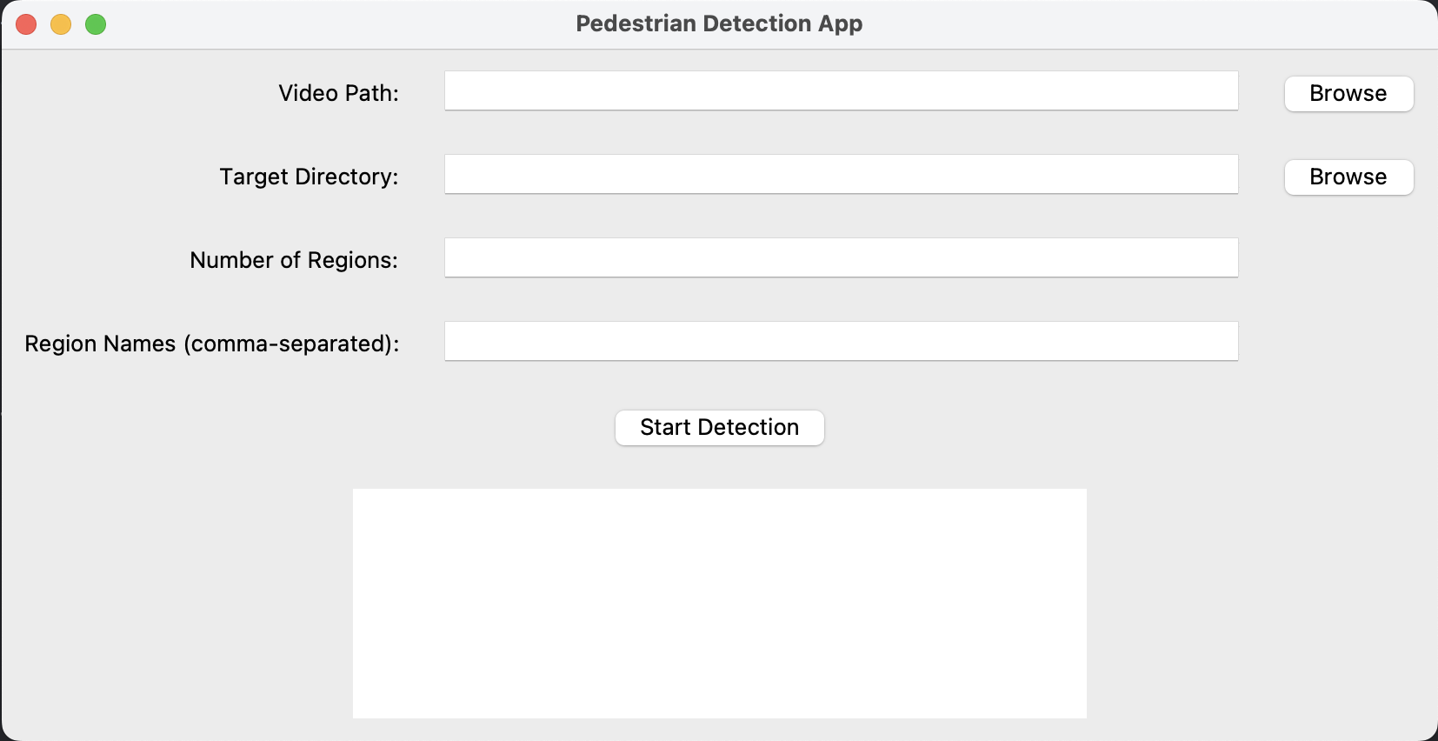Click the Video Path label

tap(340, 93)
